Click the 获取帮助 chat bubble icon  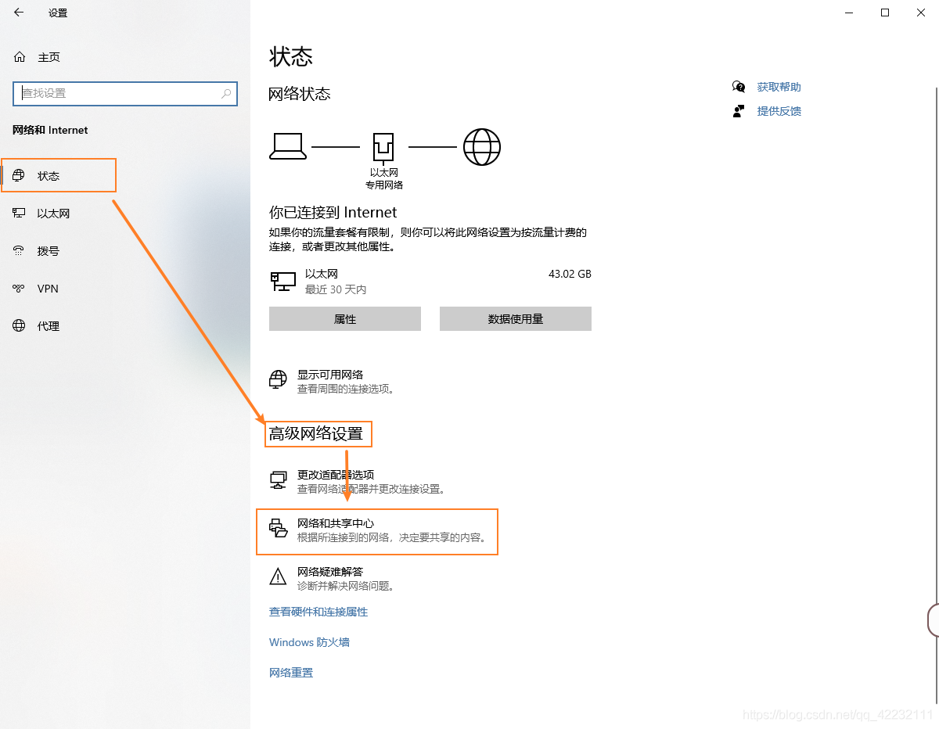coord(739,87)
